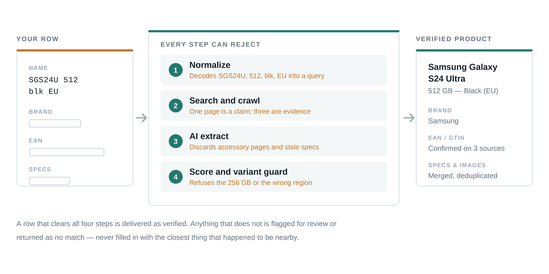Image resolution: width=549 pixels, height=274 pixels.
Task: Select the empty BRAND field
Action: coord(55,123)
